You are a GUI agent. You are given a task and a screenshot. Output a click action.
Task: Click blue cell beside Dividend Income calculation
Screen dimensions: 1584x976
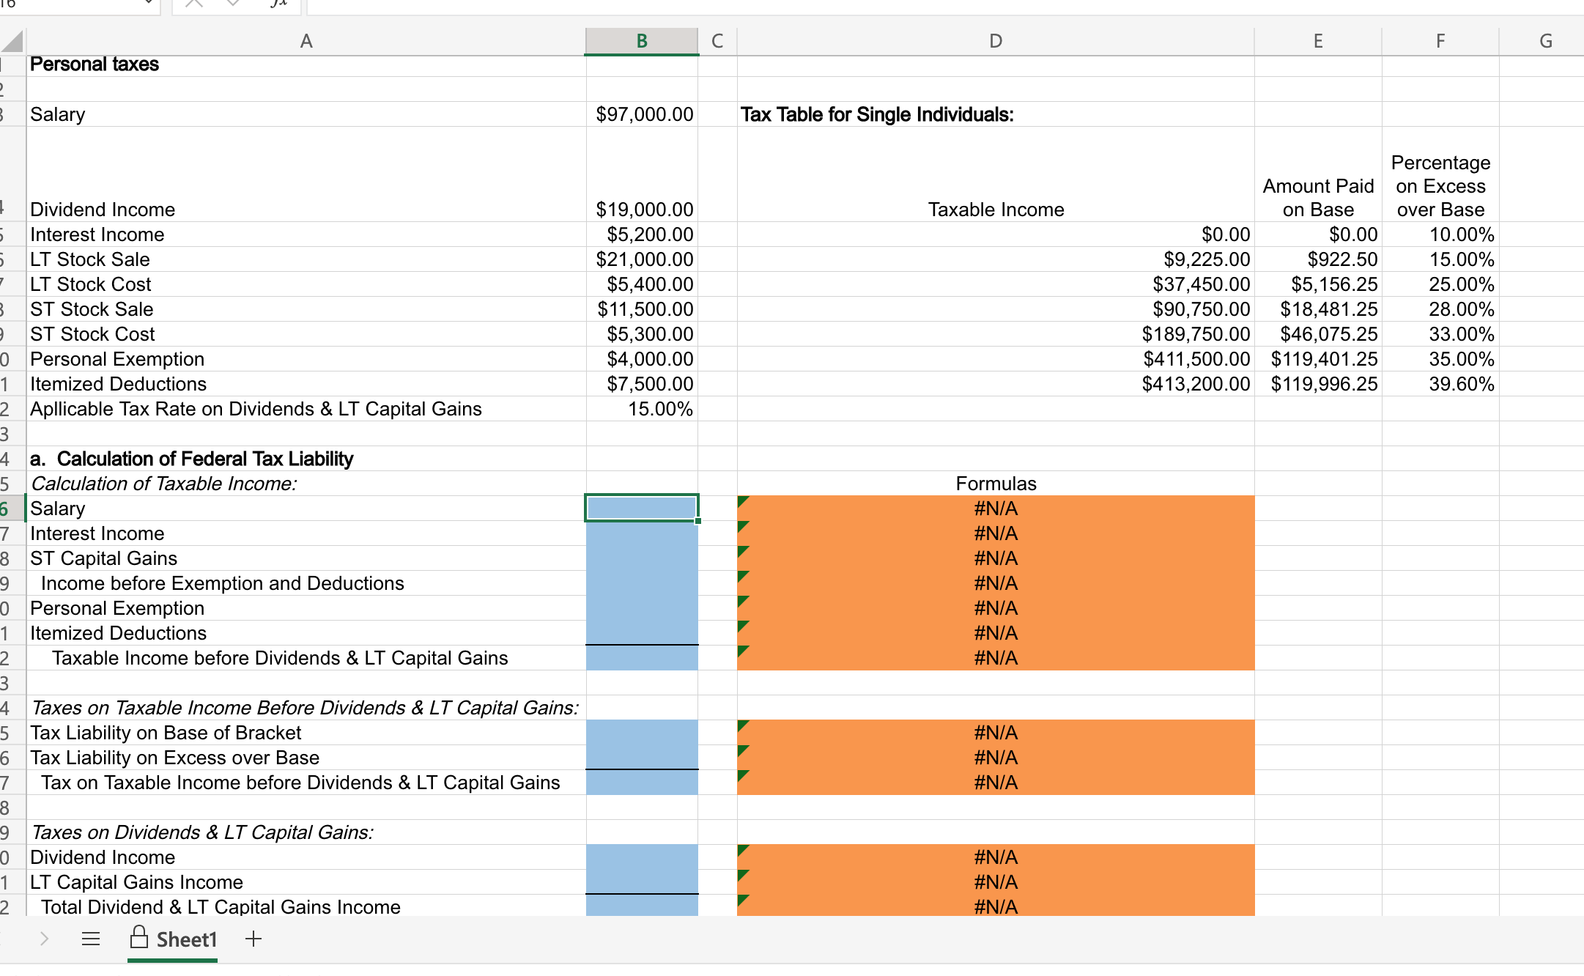(x=642, y=857)
